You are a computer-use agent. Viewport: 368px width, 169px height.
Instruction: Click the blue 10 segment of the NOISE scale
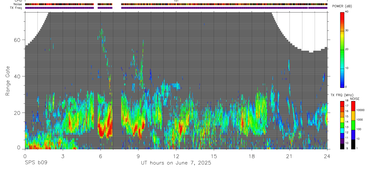(x=353, y=134)
